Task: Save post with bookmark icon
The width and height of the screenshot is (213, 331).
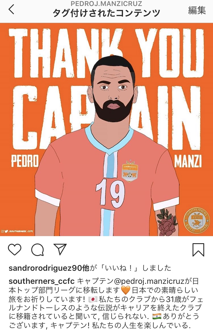Action: click(x=199, y=250)
